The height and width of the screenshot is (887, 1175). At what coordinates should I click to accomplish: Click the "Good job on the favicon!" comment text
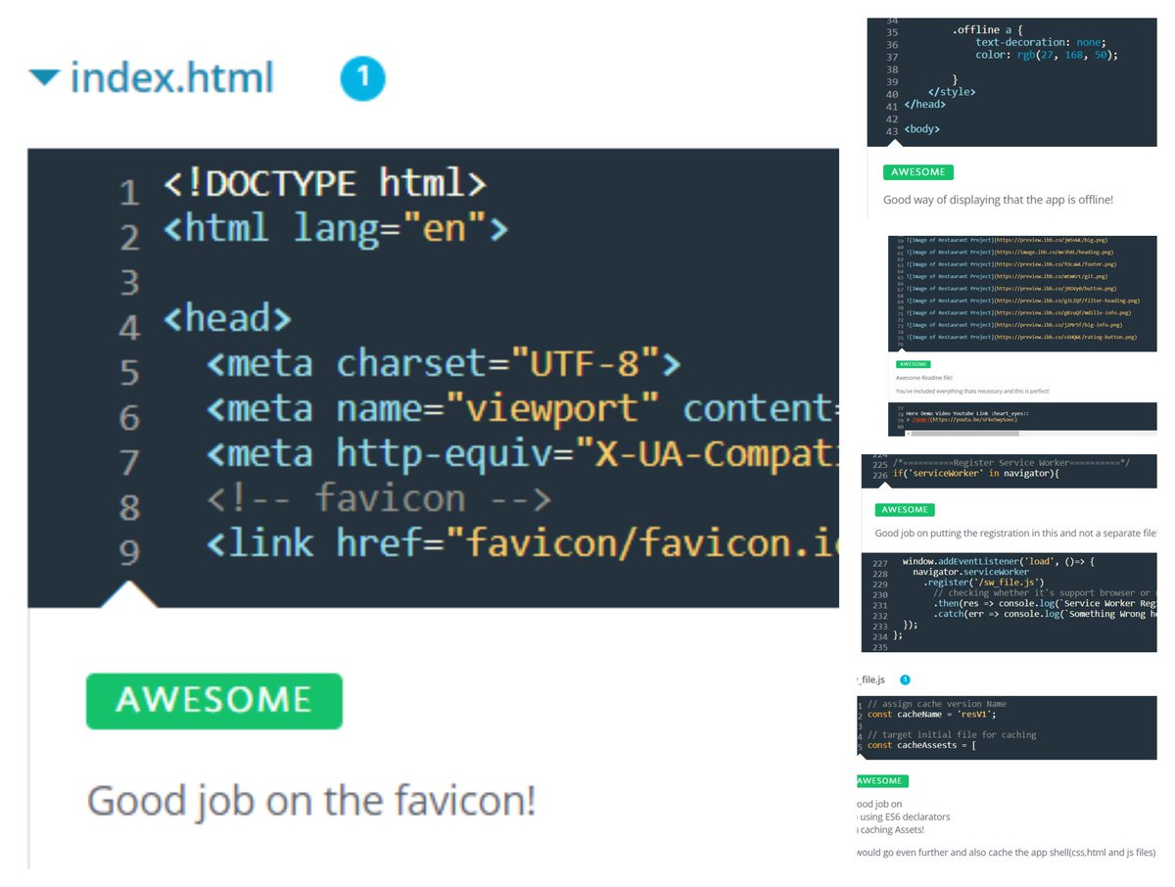pyautogui.click(x=313, y=799)
